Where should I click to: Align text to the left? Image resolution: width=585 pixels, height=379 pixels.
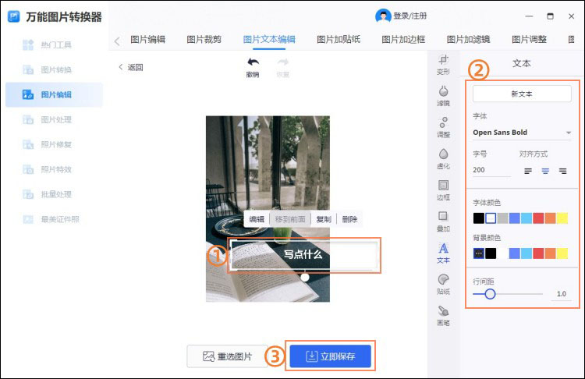coord(528,171)
